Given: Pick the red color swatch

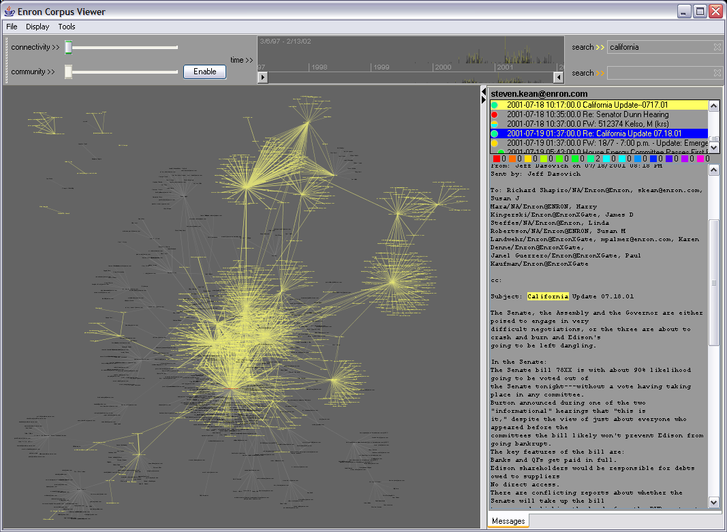Looking at the screenshot, I should [496, 159].
